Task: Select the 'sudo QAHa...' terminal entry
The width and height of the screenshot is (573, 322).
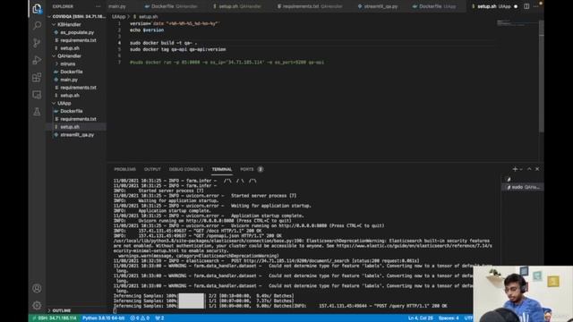Action: click(523, 187)
